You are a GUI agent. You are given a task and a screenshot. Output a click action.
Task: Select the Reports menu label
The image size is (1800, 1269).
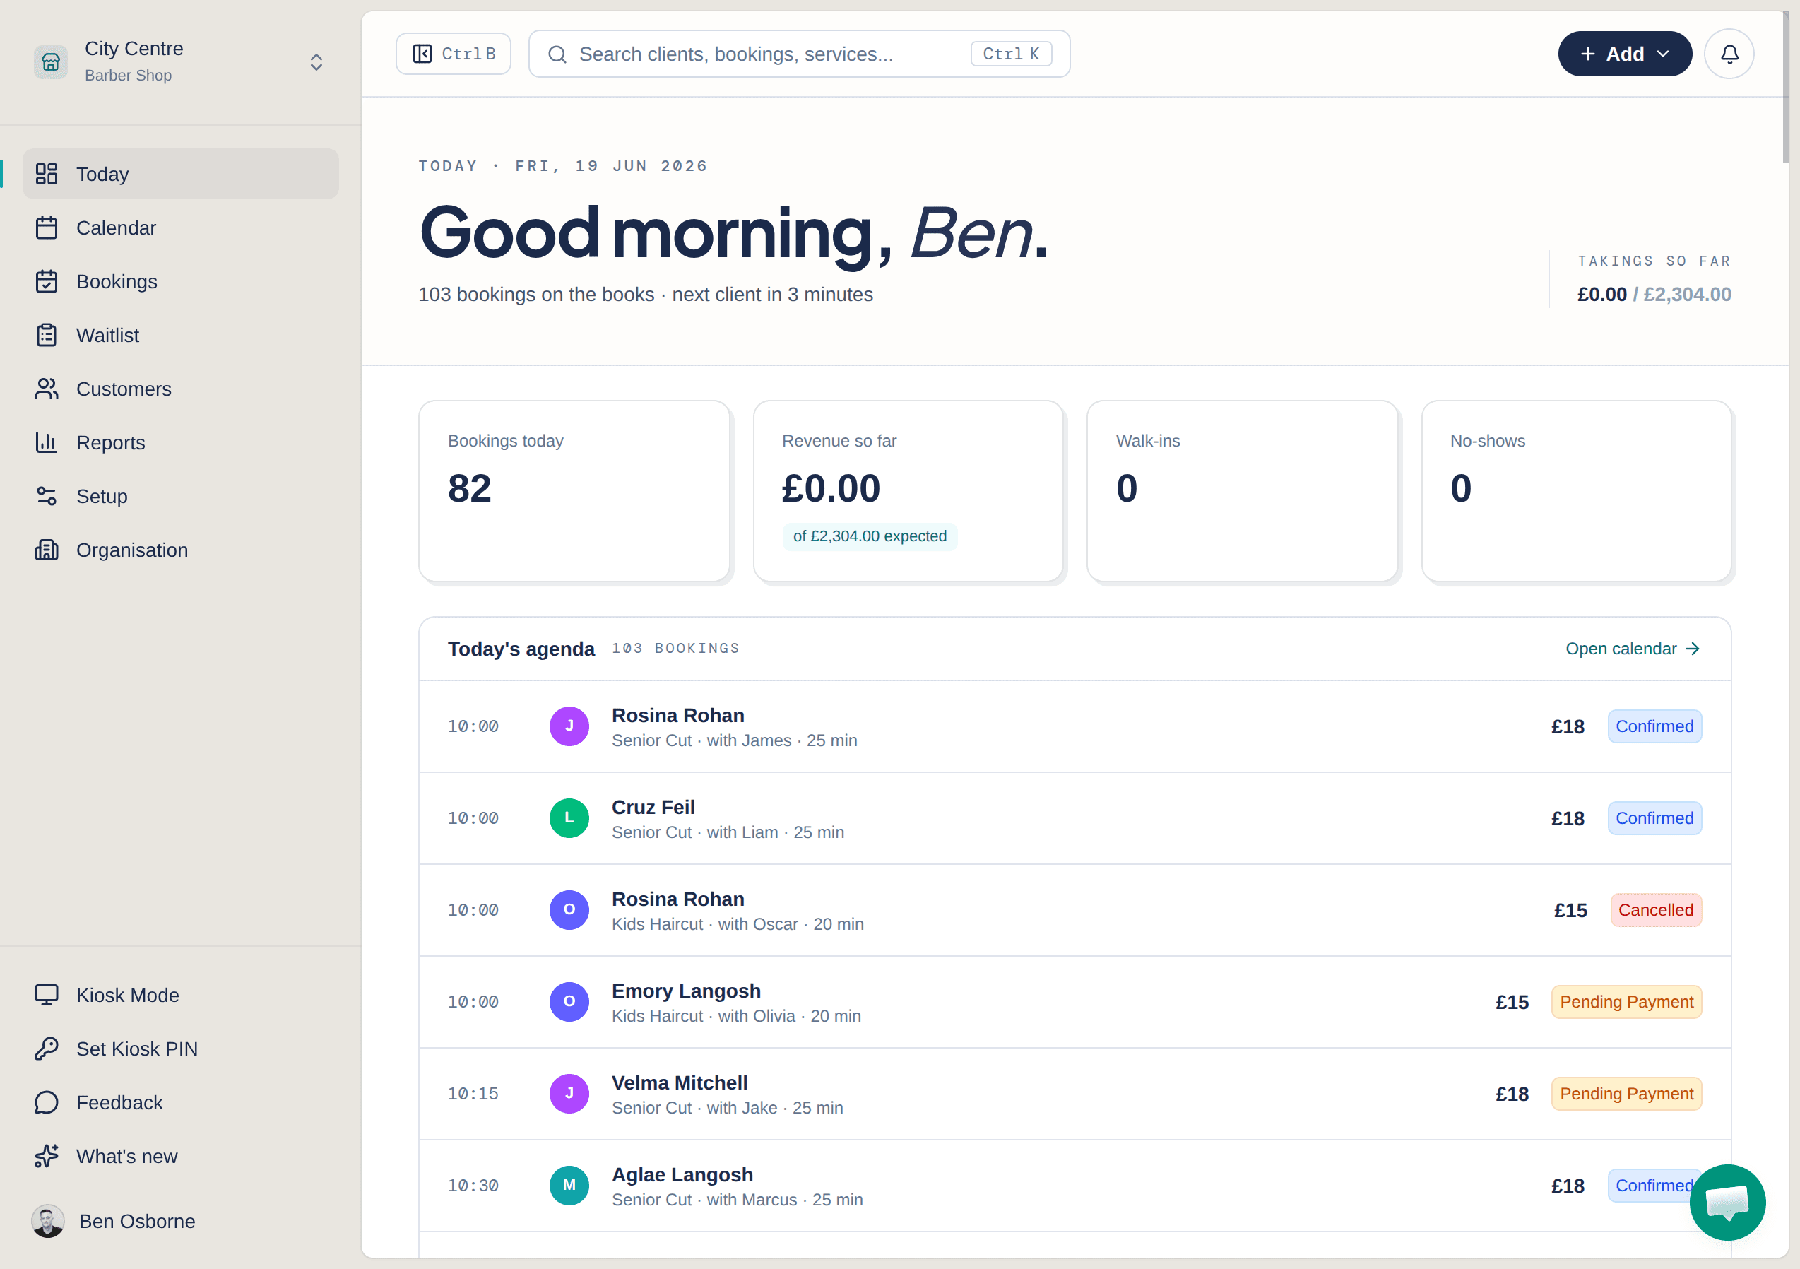pyautogui.click(x=110, y=442)
